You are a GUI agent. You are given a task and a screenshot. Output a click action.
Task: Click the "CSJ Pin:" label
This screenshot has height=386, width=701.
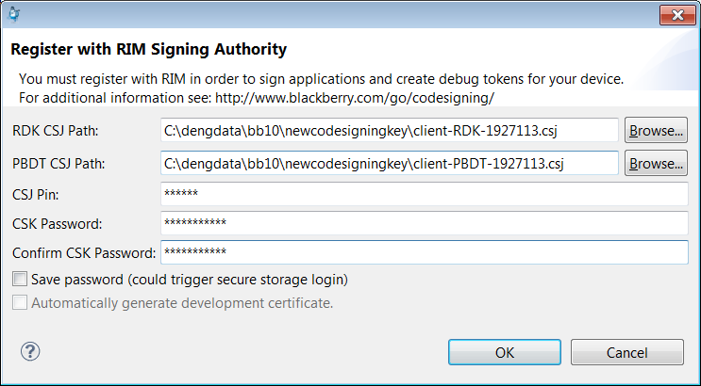click(36, 195)
